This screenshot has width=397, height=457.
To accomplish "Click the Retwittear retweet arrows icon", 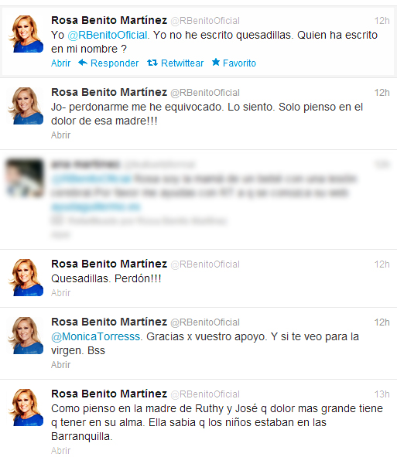I will [x=152, y=63].
